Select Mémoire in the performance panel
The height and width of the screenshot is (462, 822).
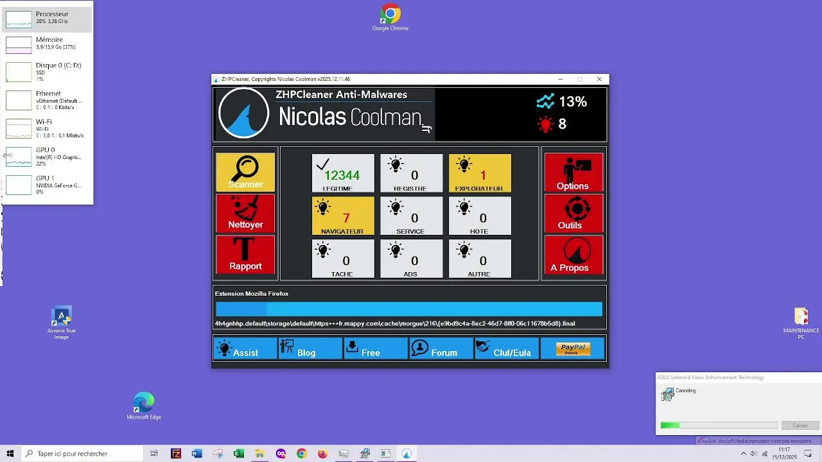click(48, 44)
